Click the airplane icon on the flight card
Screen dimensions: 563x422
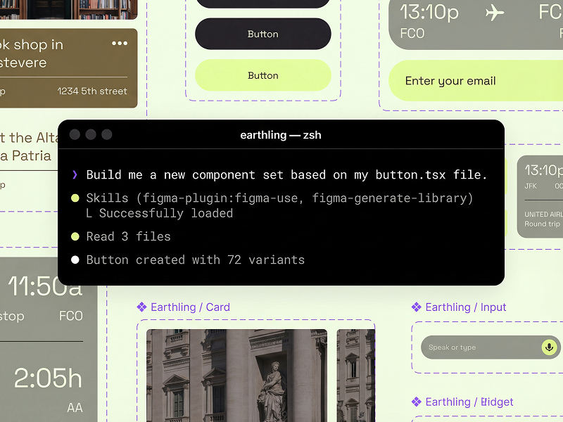tap(495, 13)
